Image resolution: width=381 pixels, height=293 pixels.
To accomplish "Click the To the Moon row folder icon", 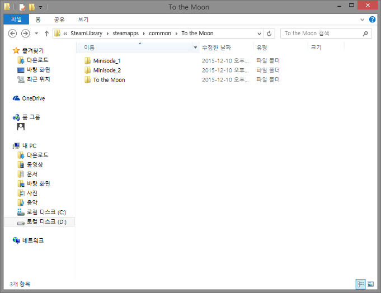I will 87,79.
